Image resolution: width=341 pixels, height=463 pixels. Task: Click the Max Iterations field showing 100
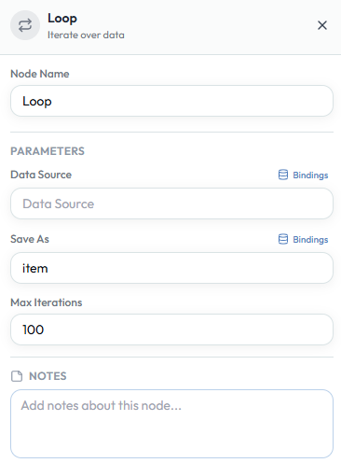click(x=171, y=330)
